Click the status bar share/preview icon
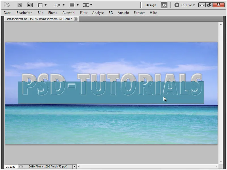 (x=21, y=167)
